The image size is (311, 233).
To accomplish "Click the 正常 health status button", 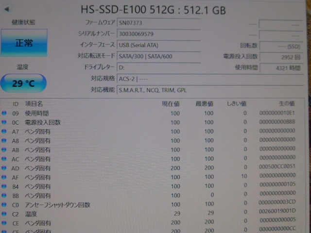I will tap(24, 43).
